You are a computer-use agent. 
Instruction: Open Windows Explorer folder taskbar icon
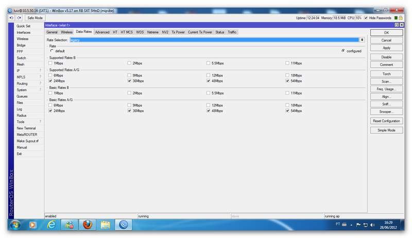point(106,225)
